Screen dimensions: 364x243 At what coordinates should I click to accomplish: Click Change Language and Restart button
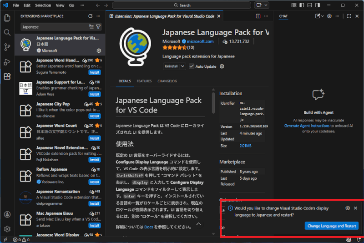click(x=331, y=226)
